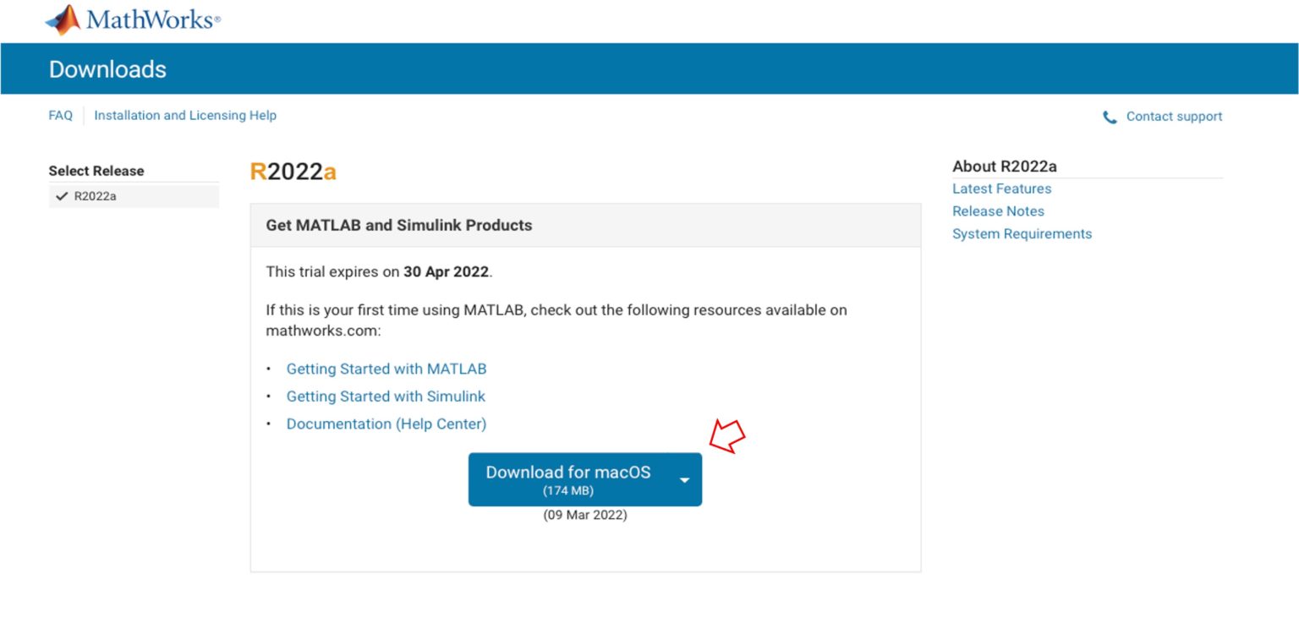Click the R2022a page title
1299x634 pixels.
[292, 171]
